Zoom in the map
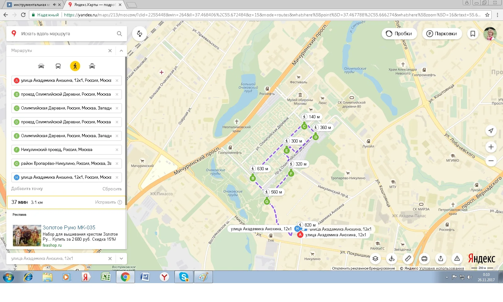This screenshot has width=503, height=302. tap(491, 147)
